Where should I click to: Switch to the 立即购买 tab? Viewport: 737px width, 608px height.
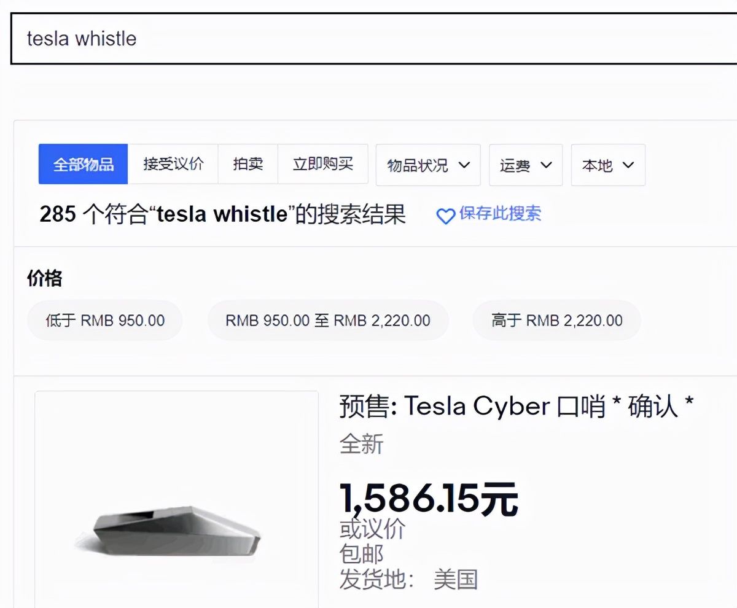click(x=323, y=165)
